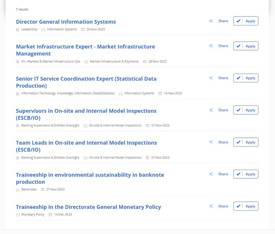Open Supervisors in On-site and Internal Model Inspections
Image resolution: width=275 pixels, height=234 pixels.
click(x=86, y=111)
